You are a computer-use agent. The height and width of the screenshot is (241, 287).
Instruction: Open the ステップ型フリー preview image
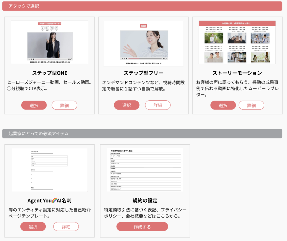143,43
